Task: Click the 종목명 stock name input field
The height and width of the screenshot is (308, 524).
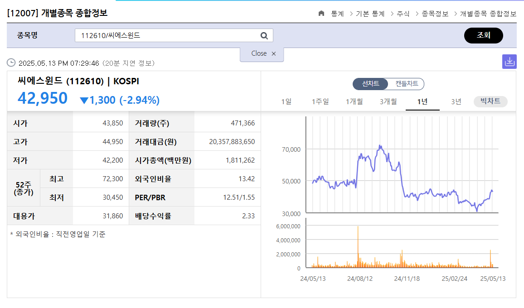Action: click(x=168, y=35)
